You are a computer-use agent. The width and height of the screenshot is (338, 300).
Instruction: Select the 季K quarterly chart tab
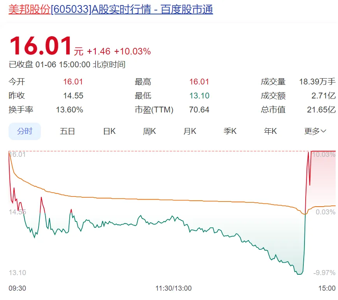(x=230, y=131)
